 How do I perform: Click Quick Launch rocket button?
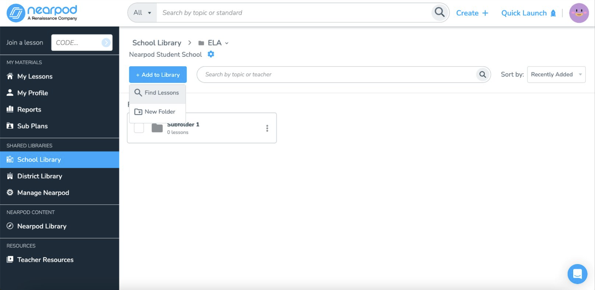click(528, 13)
